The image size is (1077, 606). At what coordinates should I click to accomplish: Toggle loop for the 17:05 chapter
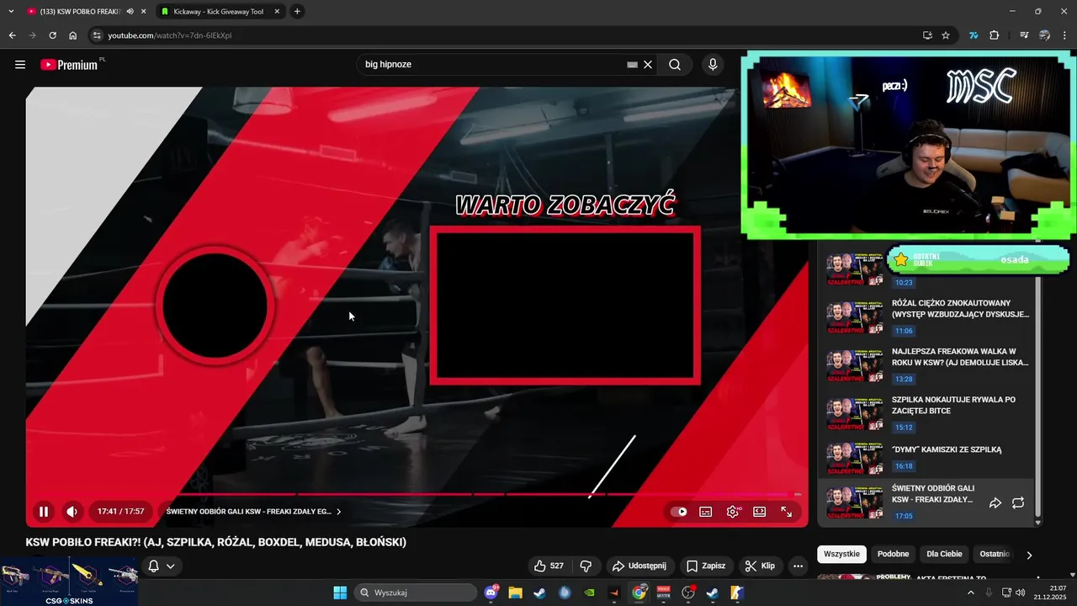pos(1017,502)
